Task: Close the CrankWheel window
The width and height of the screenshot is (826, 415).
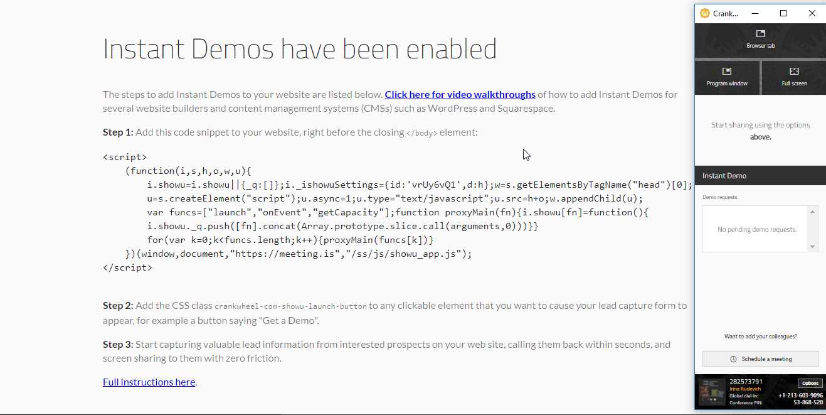Action: pos(812,13)
